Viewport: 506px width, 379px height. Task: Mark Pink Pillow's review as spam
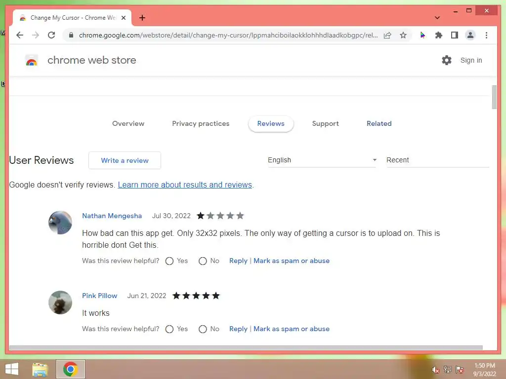(x=292, y=329)
